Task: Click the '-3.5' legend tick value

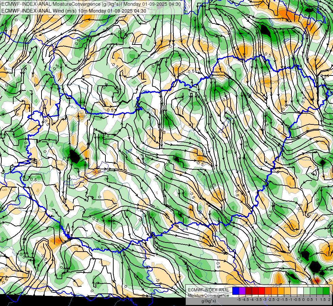Action: [259, 300]
